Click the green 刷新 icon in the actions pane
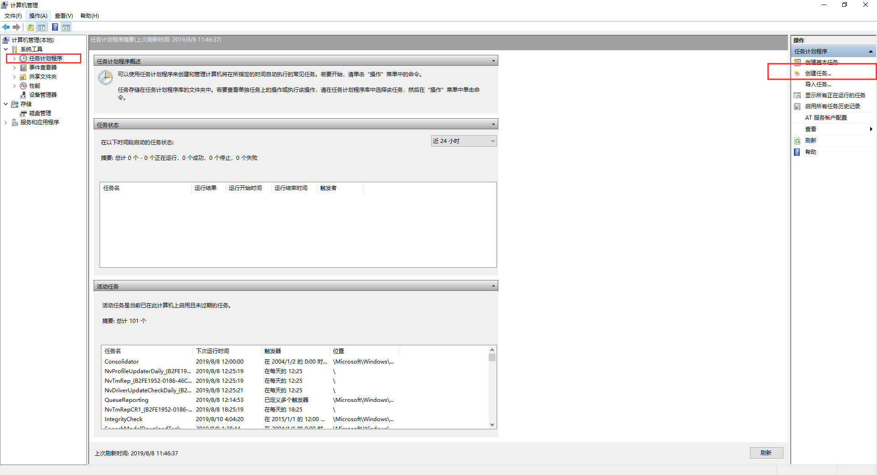The height and width of the screenshot is (475, 877). coord(798,141)
